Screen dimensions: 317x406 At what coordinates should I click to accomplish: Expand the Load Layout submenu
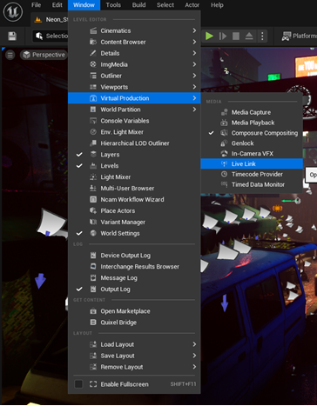(134, 344)
